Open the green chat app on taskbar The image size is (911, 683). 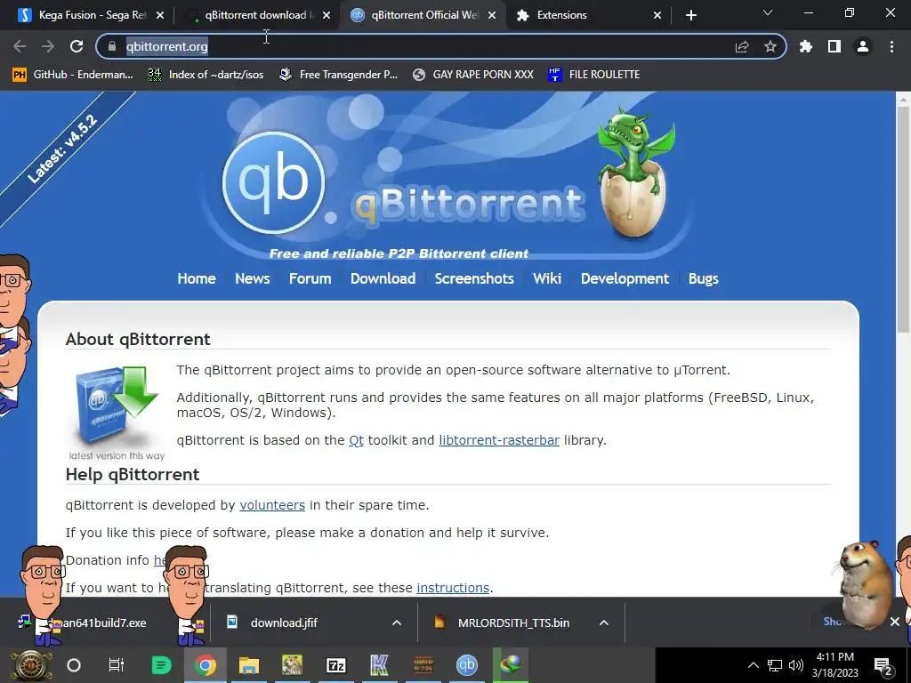click(162, 665)
